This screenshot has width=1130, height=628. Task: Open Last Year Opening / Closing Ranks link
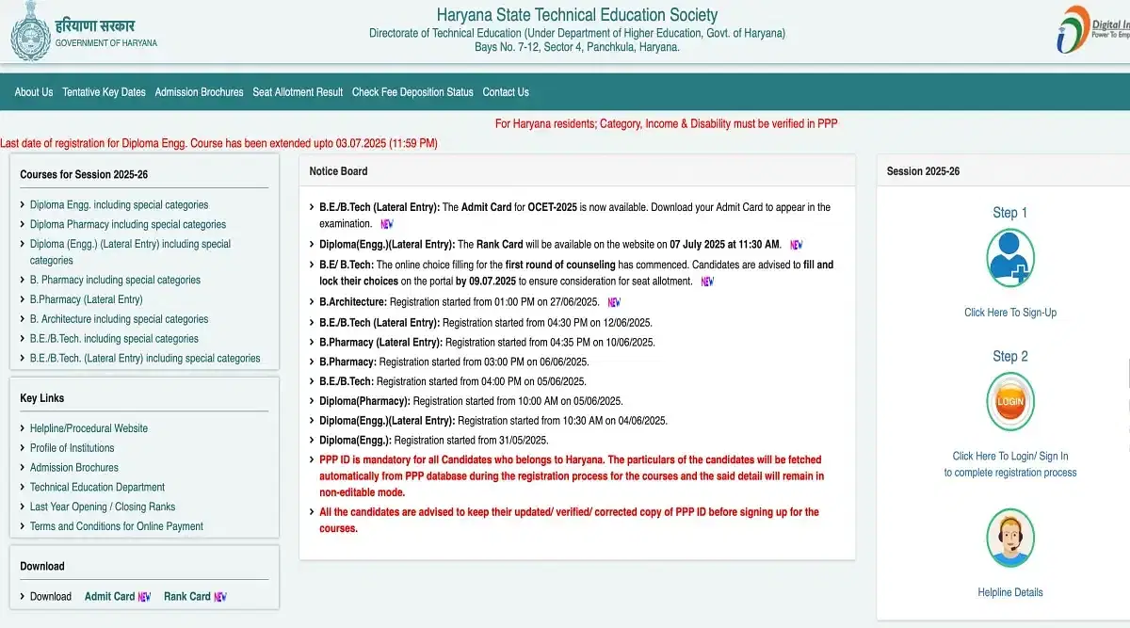pos(103,507)
